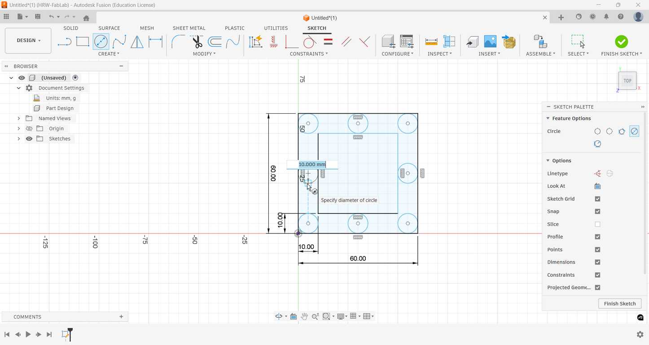
Task: Click the sketch feature marker in timeline
Action: point(66,334)
